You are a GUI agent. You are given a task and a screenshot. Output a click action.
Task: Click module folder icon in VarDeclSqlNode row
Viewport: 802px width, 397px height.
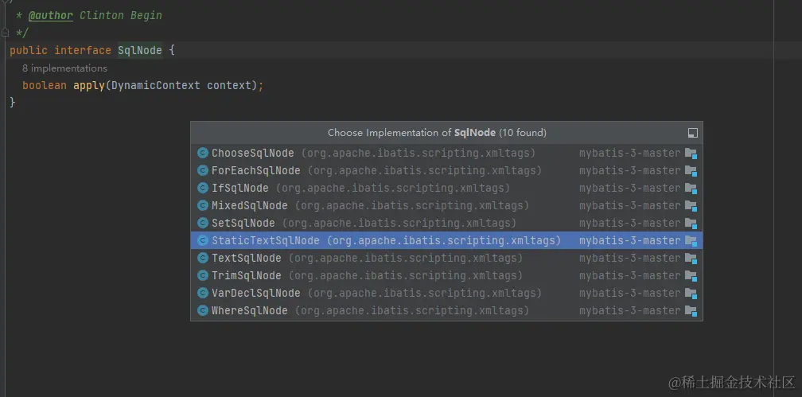[691, 294]
